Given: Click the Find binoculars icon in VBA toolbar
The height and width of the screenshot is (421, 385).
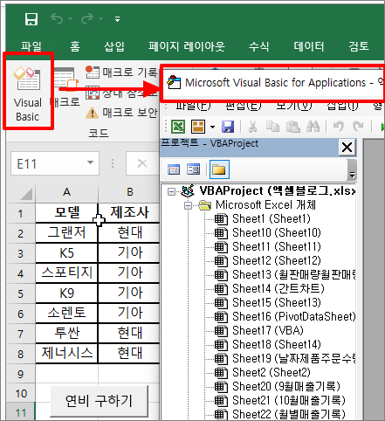Looking at the screenshot, I should click(x=313, y=127).
